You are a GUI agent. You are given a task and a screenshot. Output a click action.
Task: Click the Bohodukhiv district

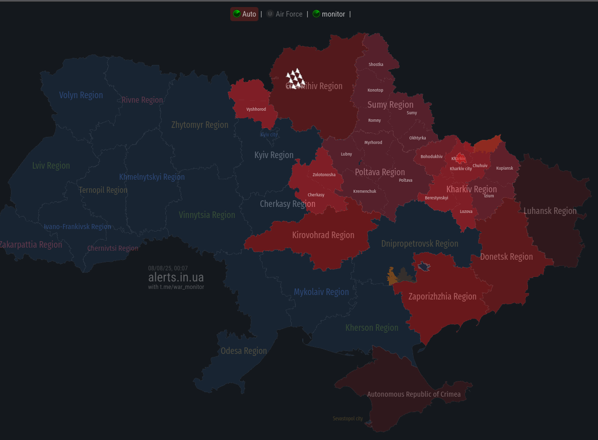431,157
